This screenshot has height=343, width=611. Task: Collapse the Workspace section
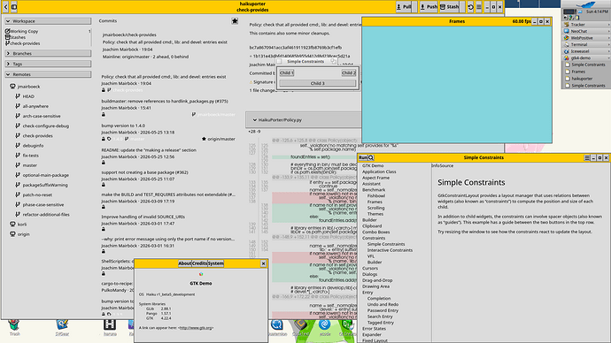pyautogui.click(x=48, y=21)
